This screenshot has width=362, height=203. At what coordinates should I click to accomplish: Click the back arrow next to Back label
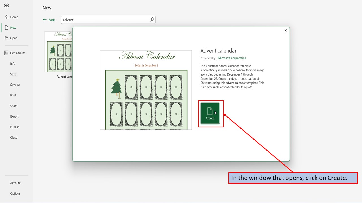click(x=44, y=20)
